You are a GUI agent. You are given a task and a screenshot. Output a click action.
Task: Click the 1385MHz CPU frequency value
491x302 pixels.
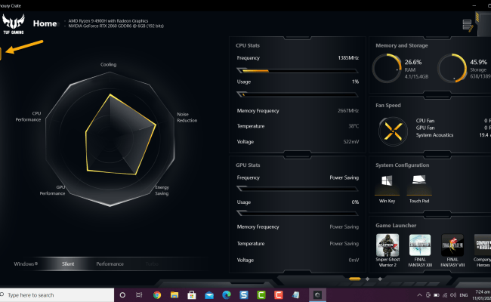pyautogui.click(x=348, y=58)
